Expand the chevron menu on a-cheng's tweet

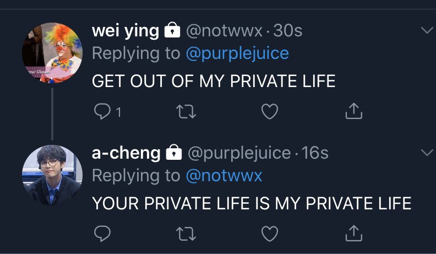(427, 153)
